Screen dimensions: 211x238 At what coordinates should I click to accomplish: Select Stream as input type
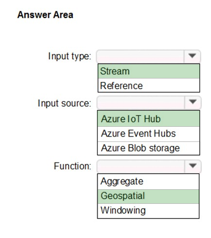(149, 71)
